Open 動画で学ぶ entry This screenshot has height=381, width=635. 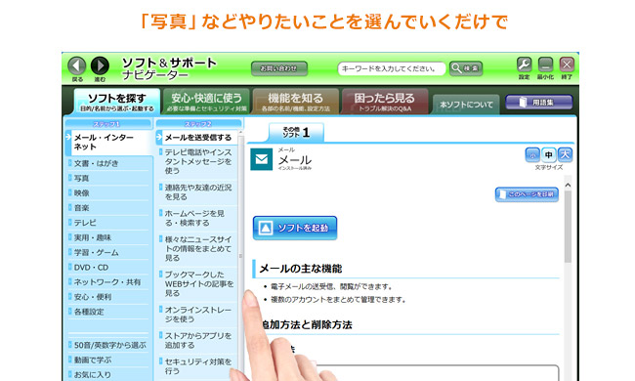tap(108, 360)
